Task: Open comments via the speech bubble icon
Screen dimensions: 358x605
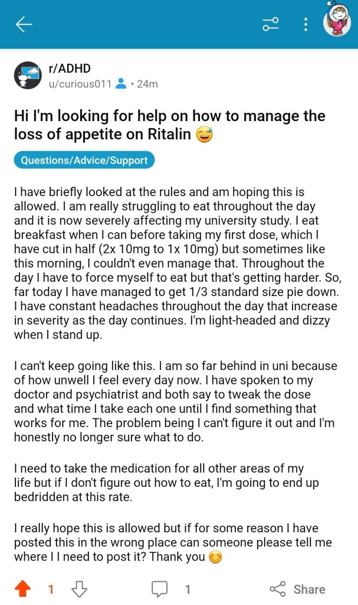Action: click(159, 588)
